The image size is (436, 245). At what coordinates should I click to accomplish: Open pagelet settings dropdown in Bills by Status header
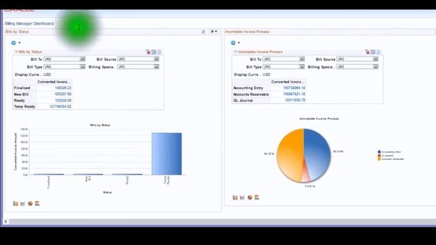pos(214,31)
